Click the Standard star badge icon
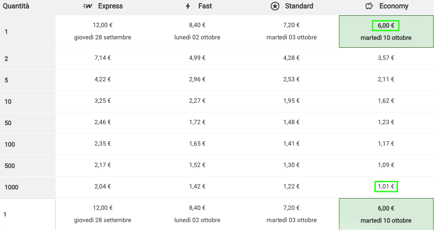 [x=275, y=6]
